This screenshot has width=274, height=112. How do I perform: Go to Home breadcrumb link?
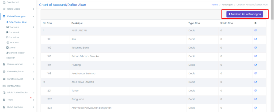click(214, 5)
